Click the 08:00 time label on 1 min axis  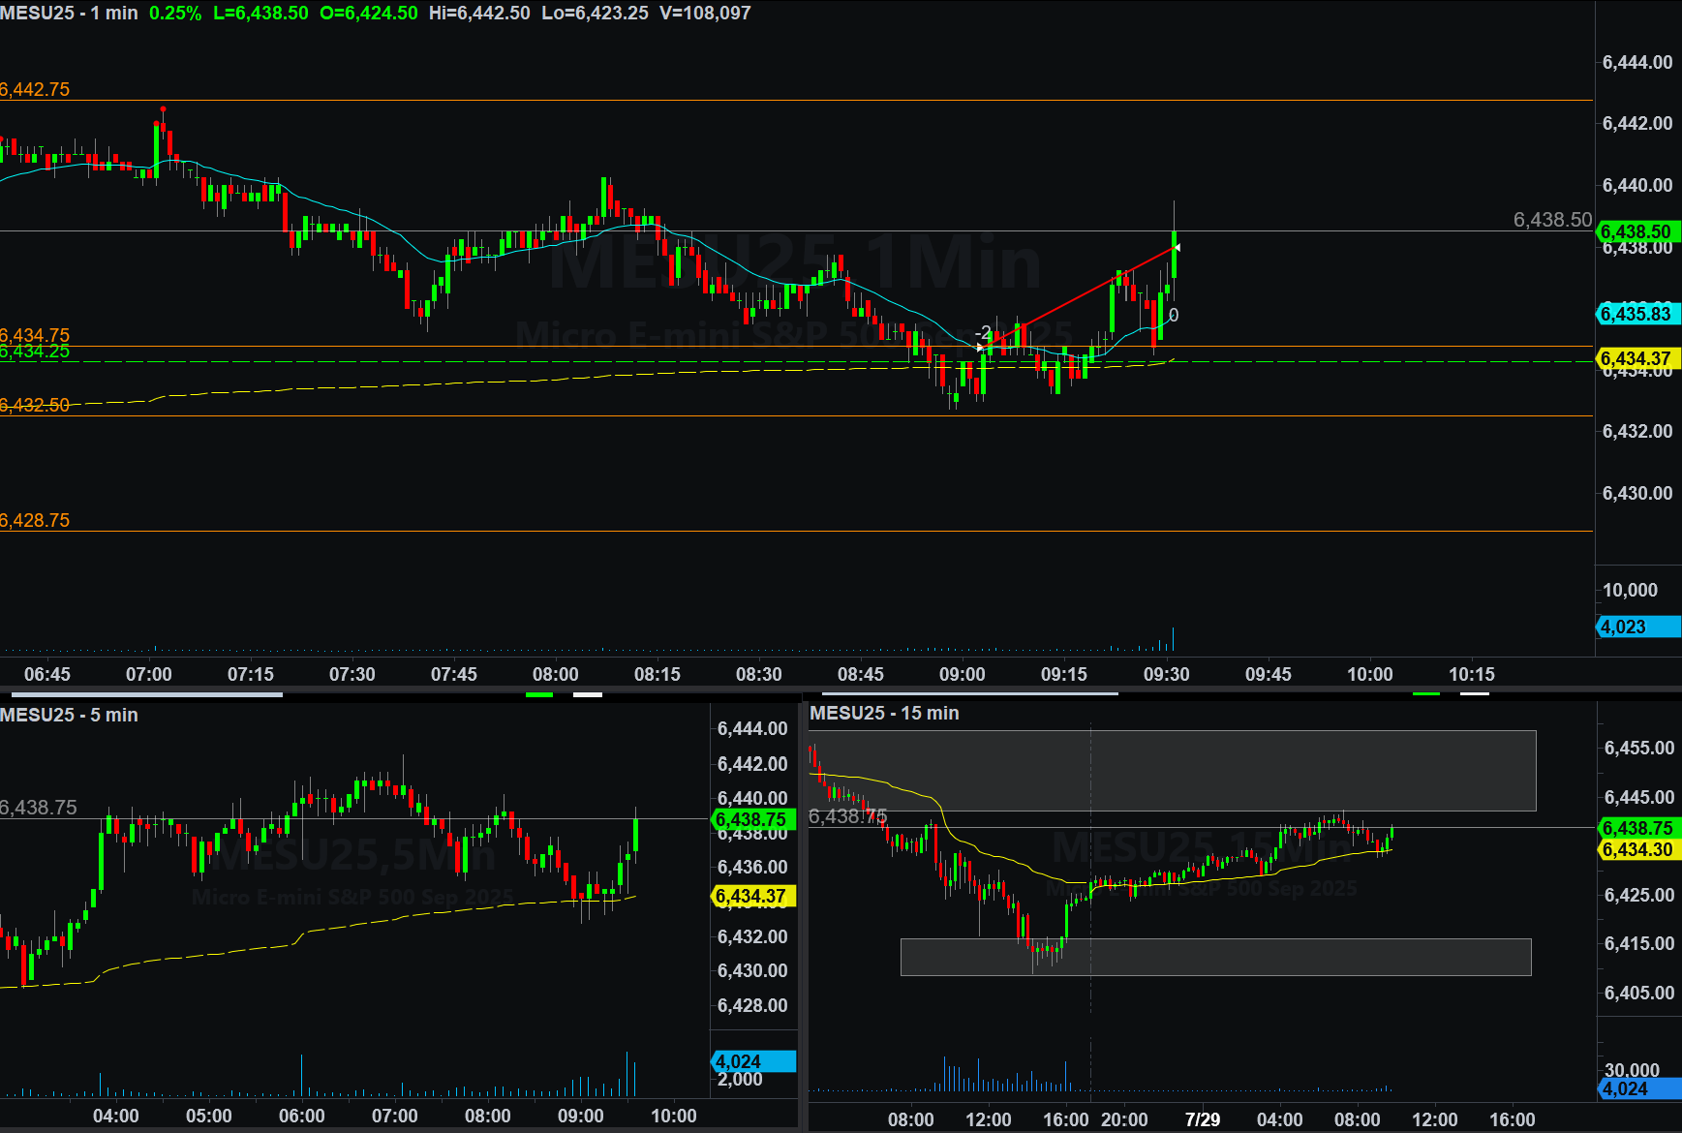point(556,674)
